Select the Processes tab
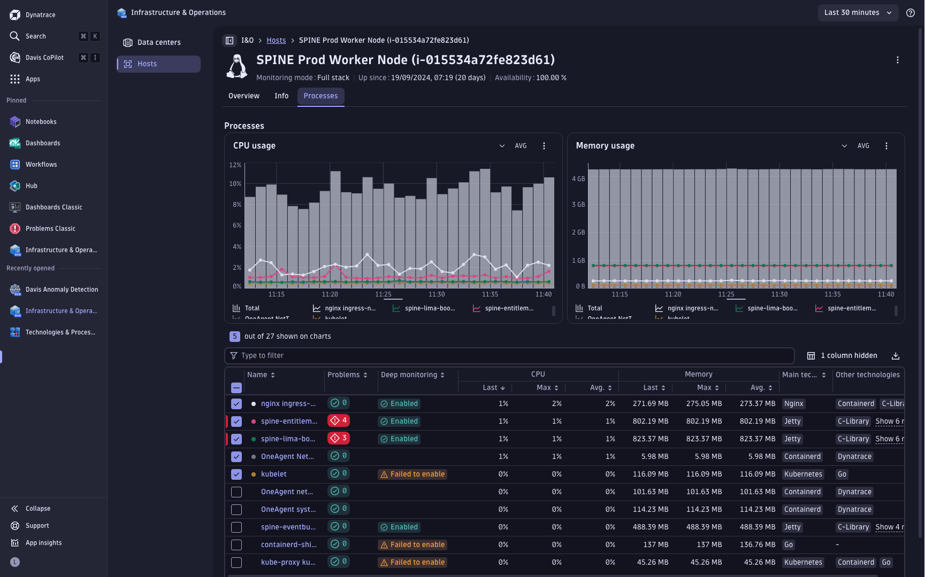The image size is (925, 577). click(x=320, y=96)
